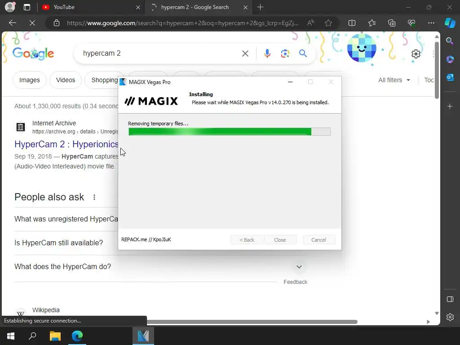
Task: Open the Microsoft 365 sidebar icon
Action: click(450, 59)
